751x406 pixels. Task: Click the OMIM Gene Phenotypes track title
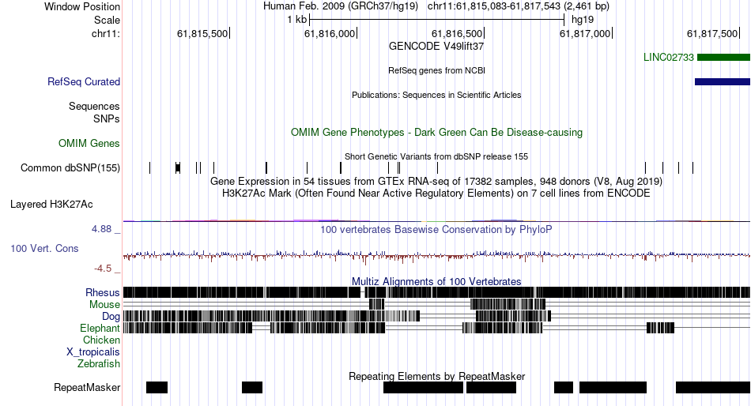point(437,132)
